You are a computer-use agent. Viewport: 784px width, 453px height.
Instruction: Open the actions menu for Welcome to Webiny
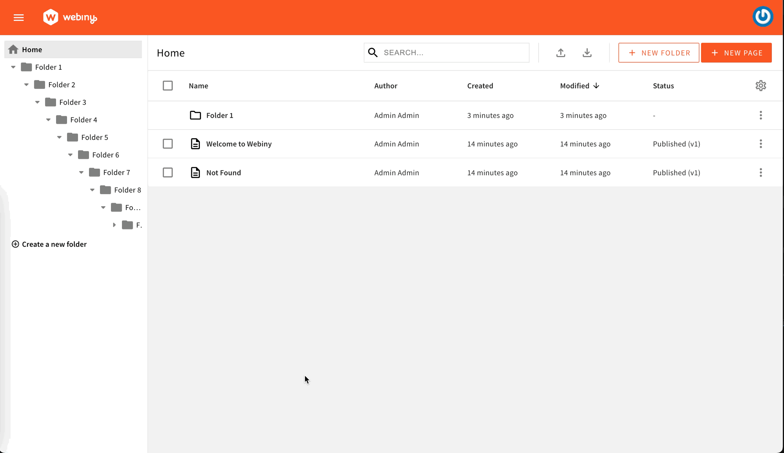coord(761,144)
